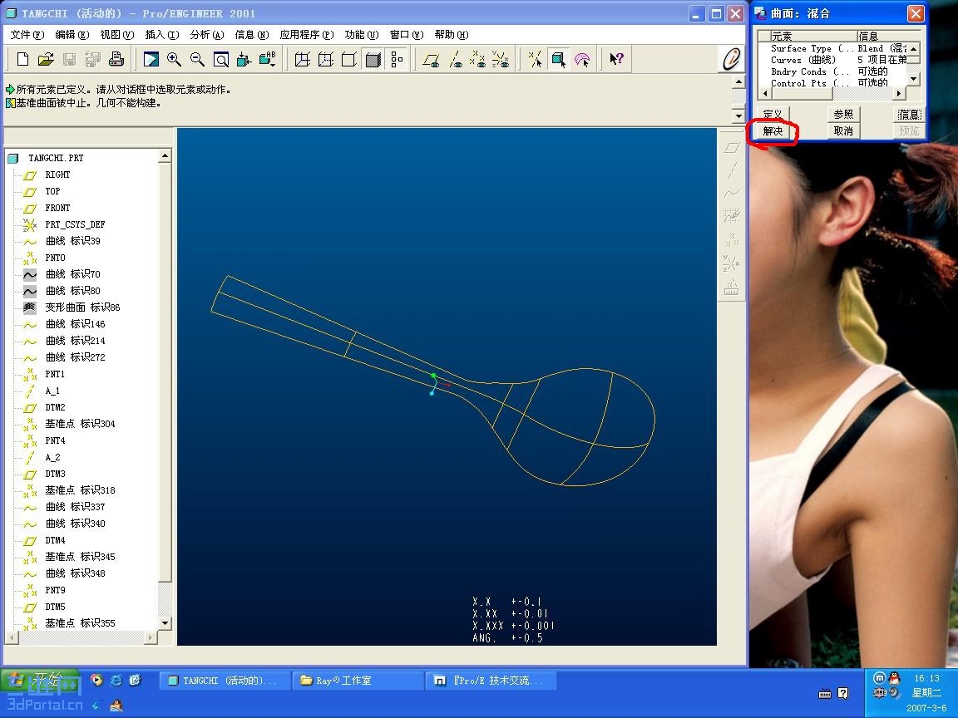The image size is (958, 718).
Task: Click the 取消 (Cancel) button in the dialog
Action: (844, 130)
